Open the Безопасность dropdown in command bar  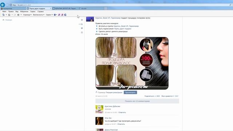tap(39, 15)
